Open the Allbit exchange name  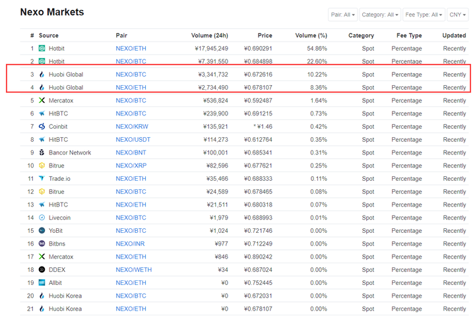55,283
